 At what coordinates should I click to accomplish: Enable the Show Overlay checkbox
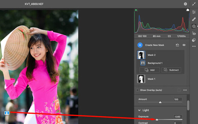pos(137,90)
